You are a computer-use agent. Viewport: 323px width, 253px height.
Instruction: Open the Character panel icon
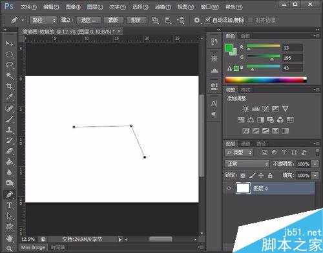[214, 104]
